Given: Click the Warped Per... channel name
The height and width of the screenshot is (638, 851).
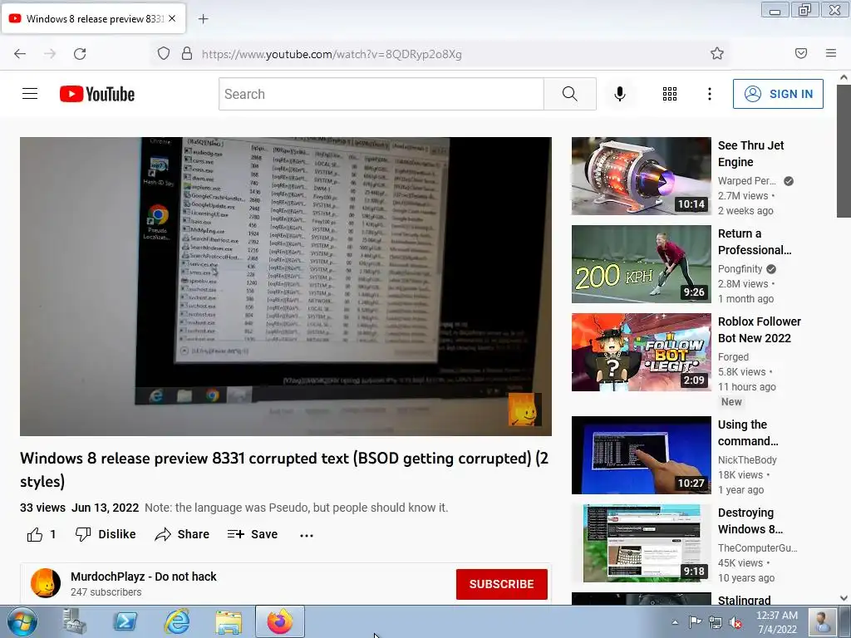Looking at the screenshot, I should (747, 180).
